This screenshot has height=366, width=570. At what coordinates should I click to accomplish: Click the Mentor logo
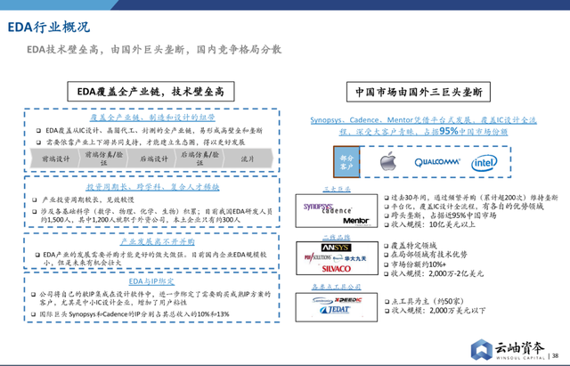(356, 221)
